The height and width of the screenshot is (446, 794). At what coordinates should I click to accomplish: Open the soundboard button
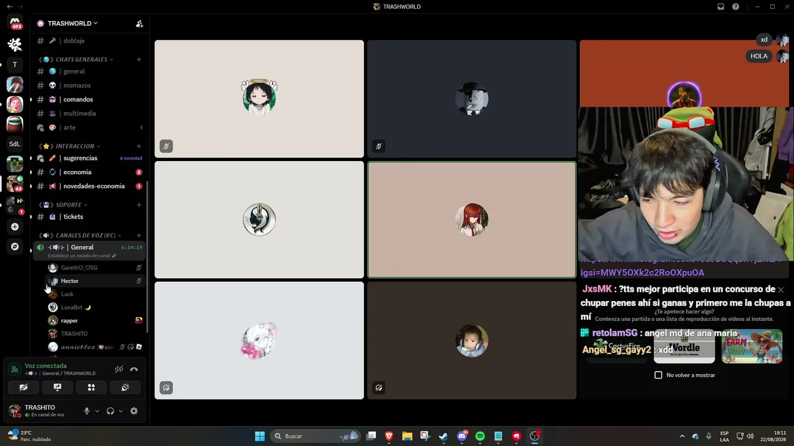point(125,388)
